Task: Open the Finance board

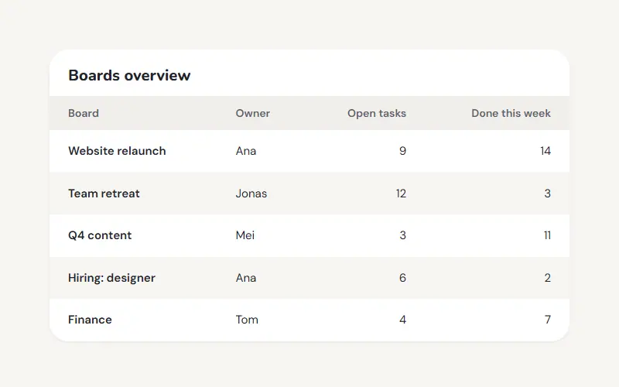Action: click(90, 320)
